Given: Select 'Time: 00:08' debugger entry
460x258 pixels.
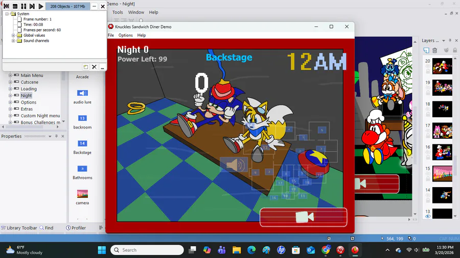Looking at the screenshot, I should click(x=33, y=24).
